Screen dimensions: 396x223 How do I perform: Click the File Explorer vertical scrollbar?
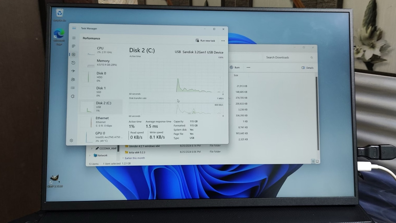[316, 113]
